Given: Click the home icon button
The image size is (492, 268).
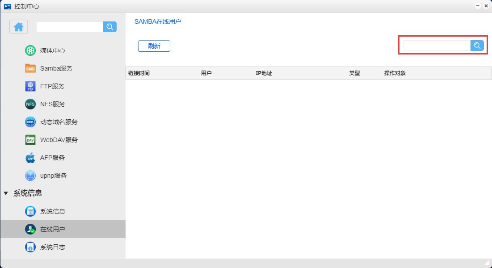Looking at the screenshot, I should [x=18, y=27].
